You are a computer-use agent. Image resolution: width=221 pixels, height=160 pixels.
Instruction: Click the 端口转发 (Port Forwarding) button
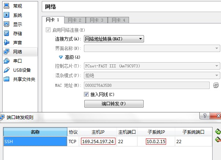[x=114, y=104]
